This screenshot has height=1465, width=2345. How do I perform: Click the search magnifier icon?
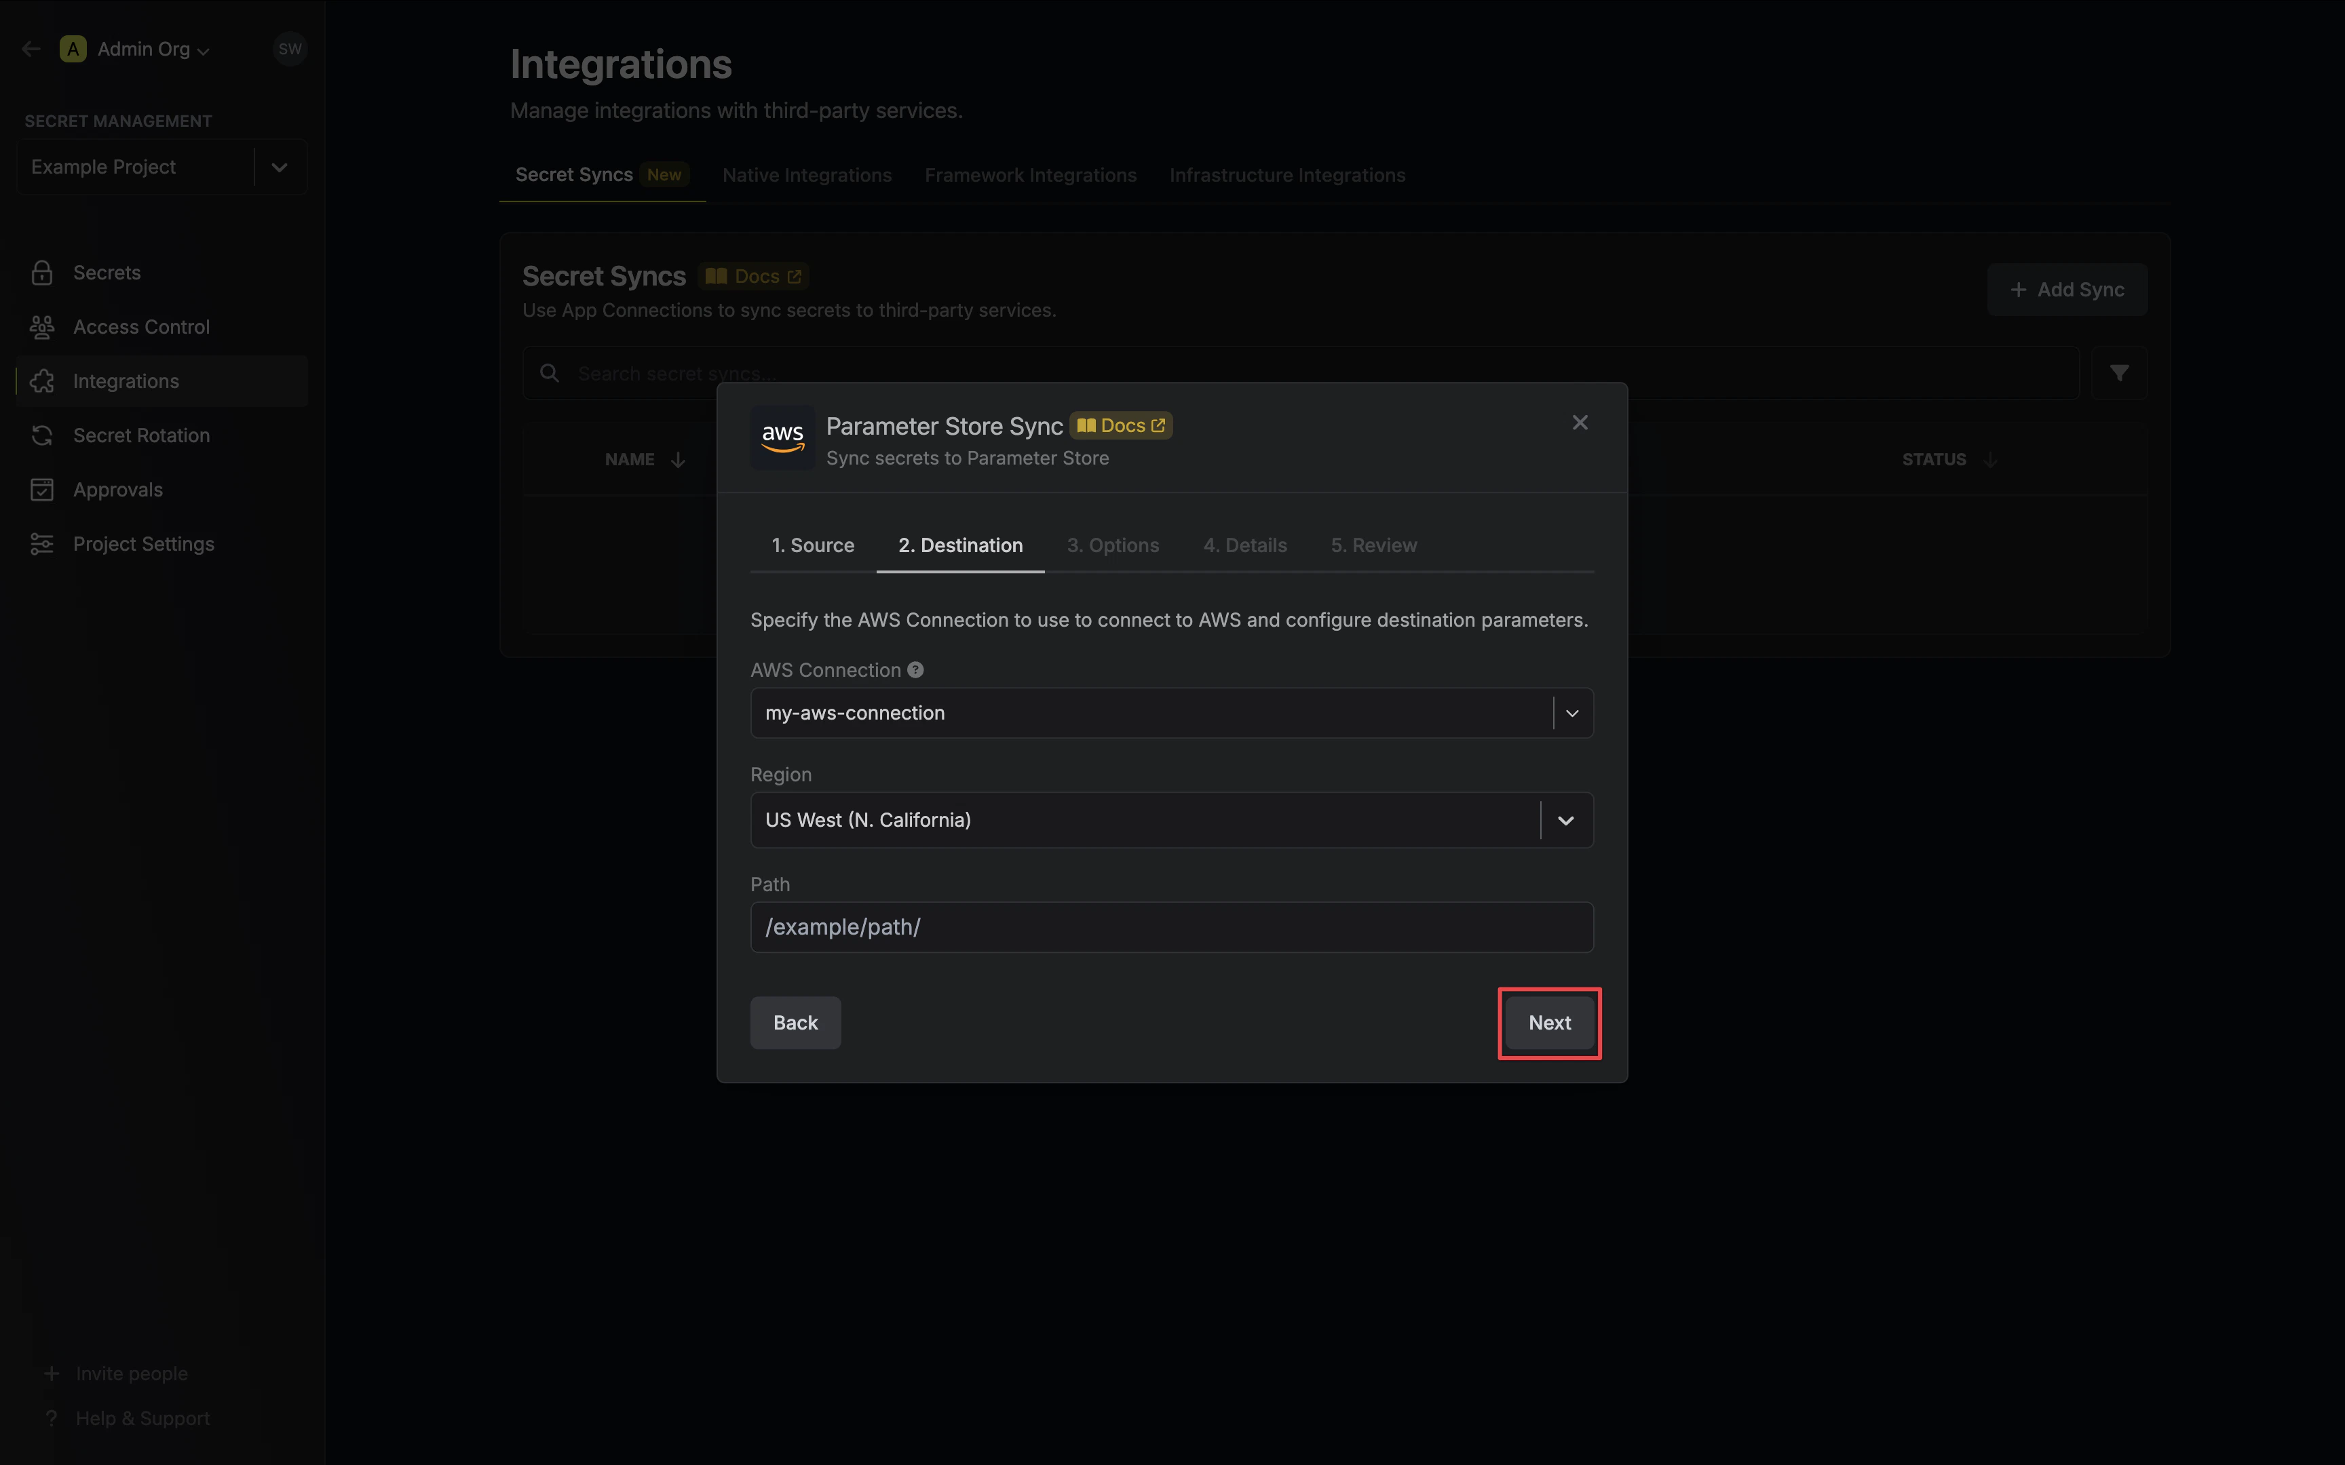click(550, 373)
